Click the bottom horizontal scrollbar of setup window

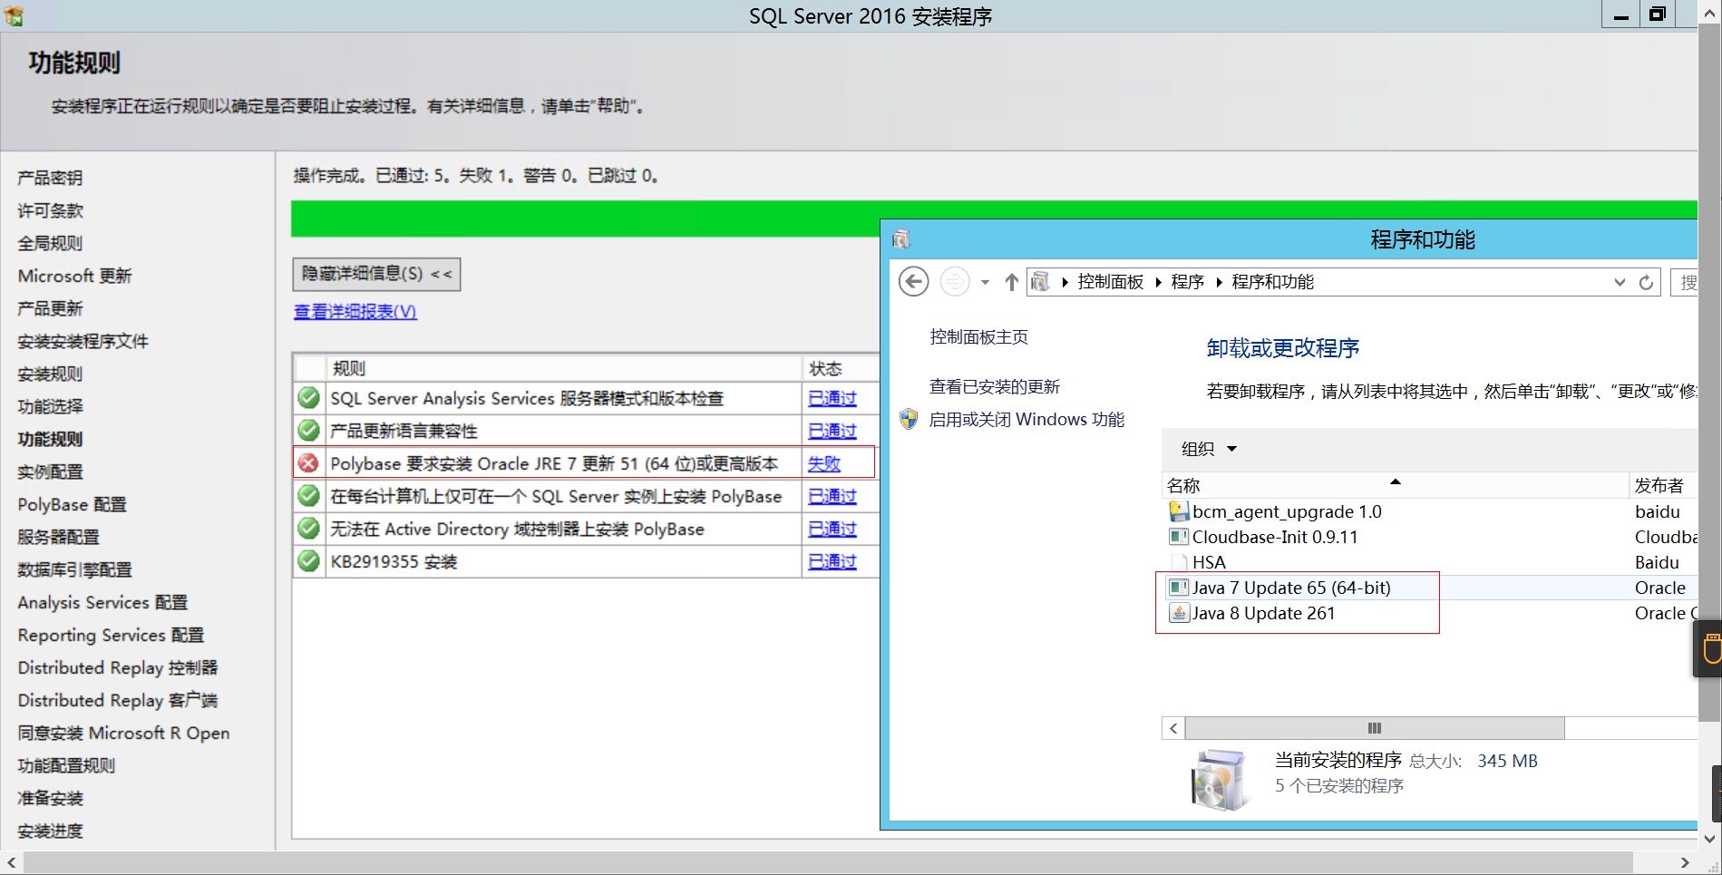827,862
